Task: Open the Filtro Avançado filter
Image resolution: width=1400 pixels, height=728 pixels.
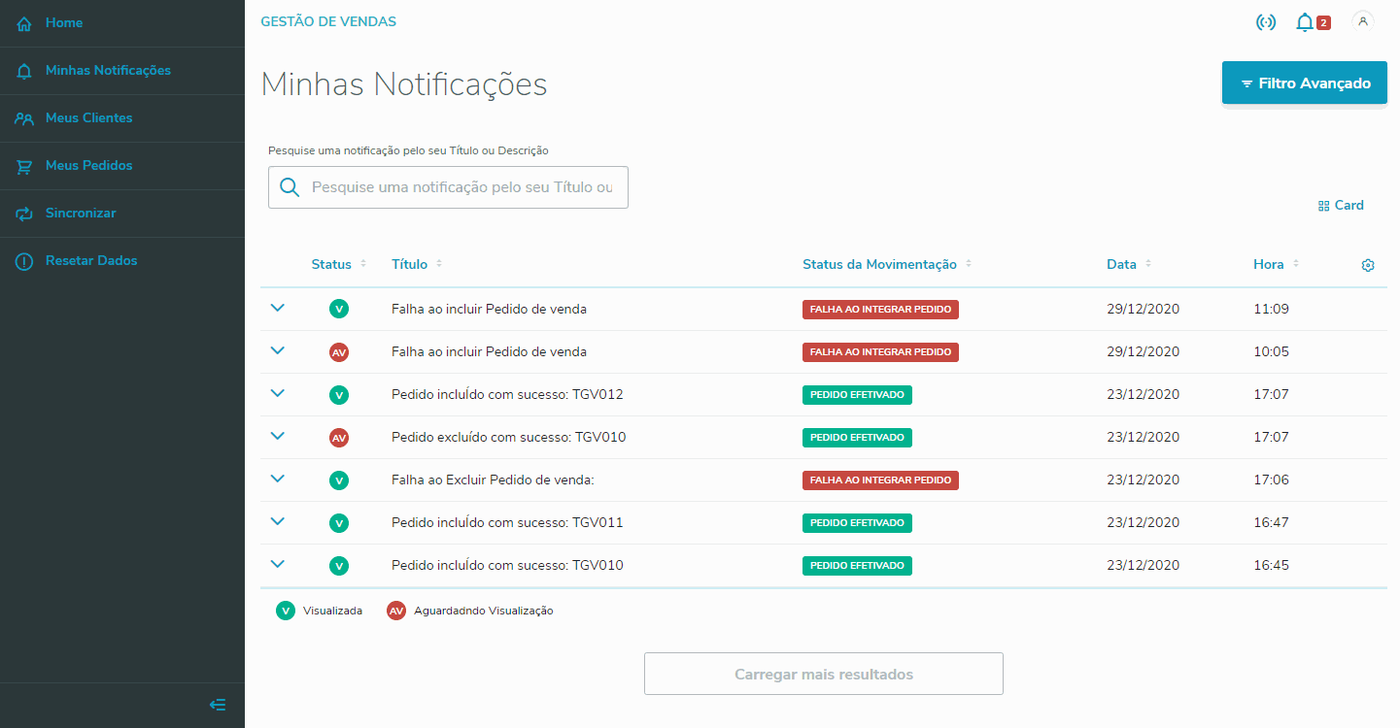Action: click(1304, 83)
